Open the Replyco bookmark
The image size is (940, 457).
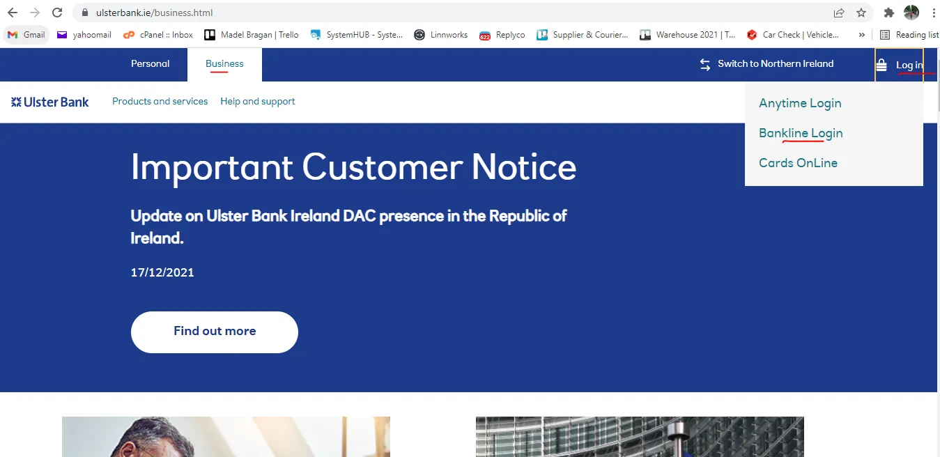click(x=502, y=35)
